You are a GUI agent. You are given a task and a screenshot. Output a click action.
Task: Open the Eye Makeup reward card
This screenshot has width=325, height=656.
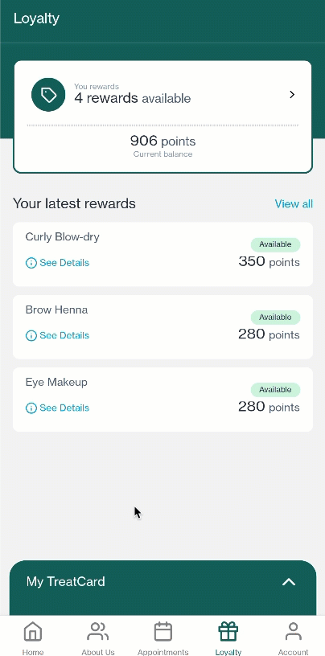click(x=163, y=400)
